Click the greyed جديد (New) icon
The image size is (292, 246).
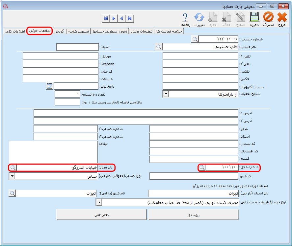point(213,17)
